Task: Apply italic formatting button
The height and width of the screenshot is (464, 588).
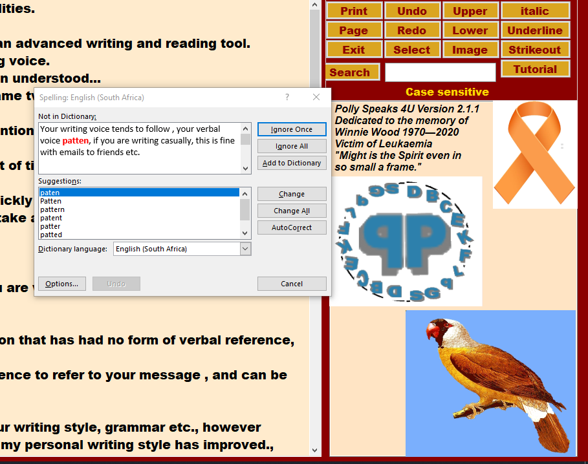Action: [x=534, y=11]
